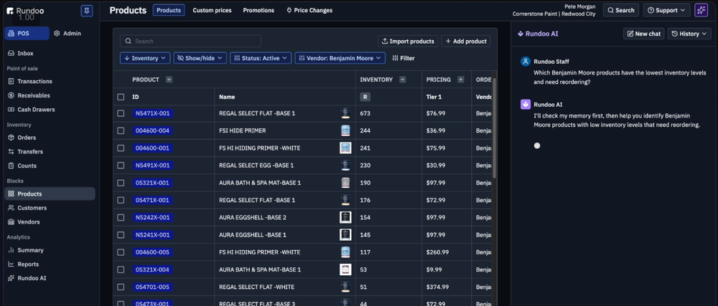
Task: Switch to Promotions tab
Action: click(x=258, y=10)
